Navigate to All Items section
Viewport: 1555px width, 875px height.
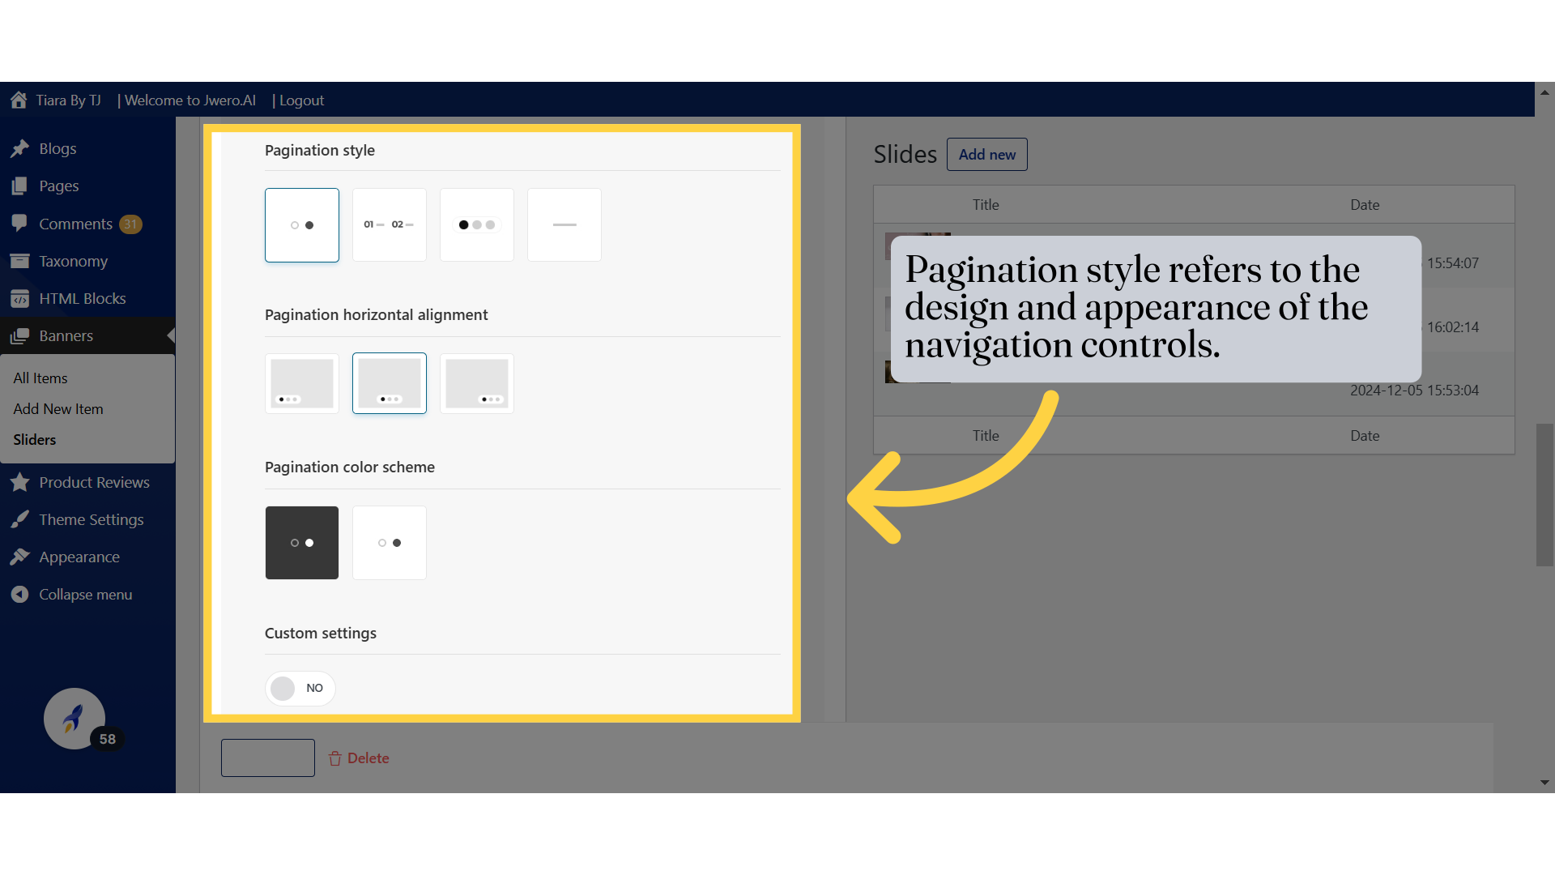coord(40,377)
